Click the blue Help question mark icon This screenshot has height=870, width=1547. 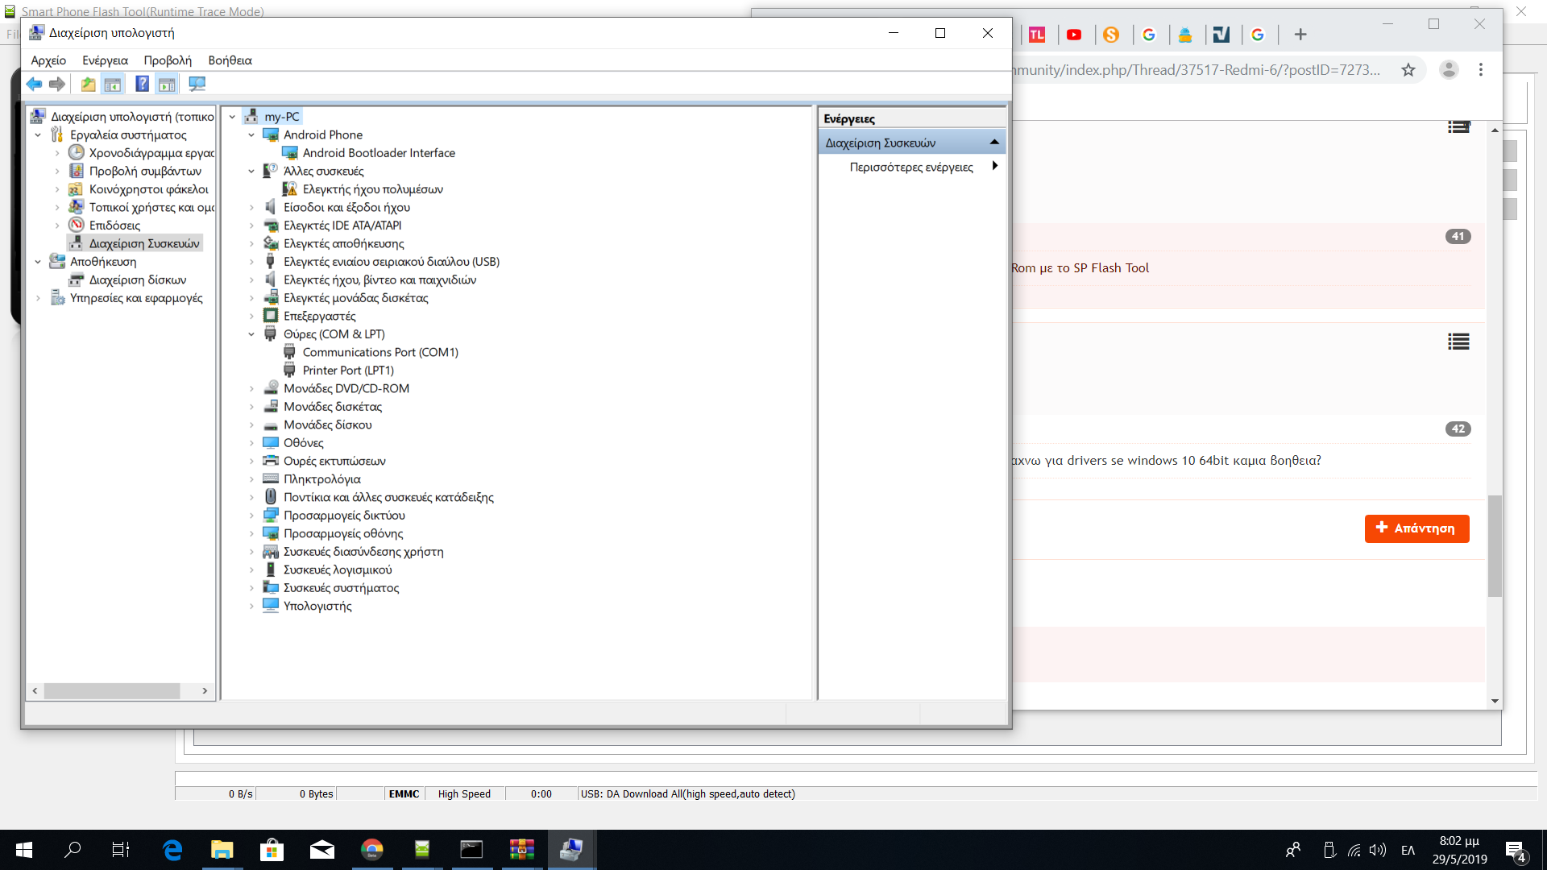[x=142, y=84]
